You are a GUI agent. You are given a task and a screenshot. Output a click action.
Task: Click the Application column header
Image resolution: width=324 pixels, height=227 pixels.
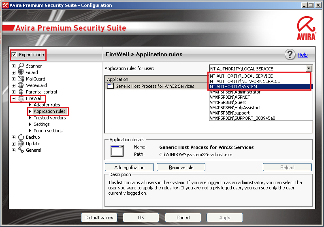point(157,79)
